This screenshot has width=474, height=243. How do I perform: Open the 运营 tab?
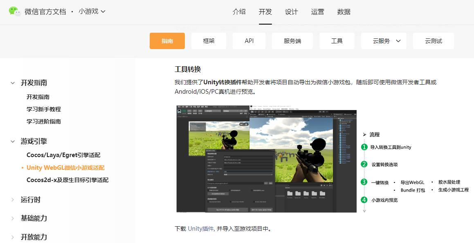[x=317, y=12]
